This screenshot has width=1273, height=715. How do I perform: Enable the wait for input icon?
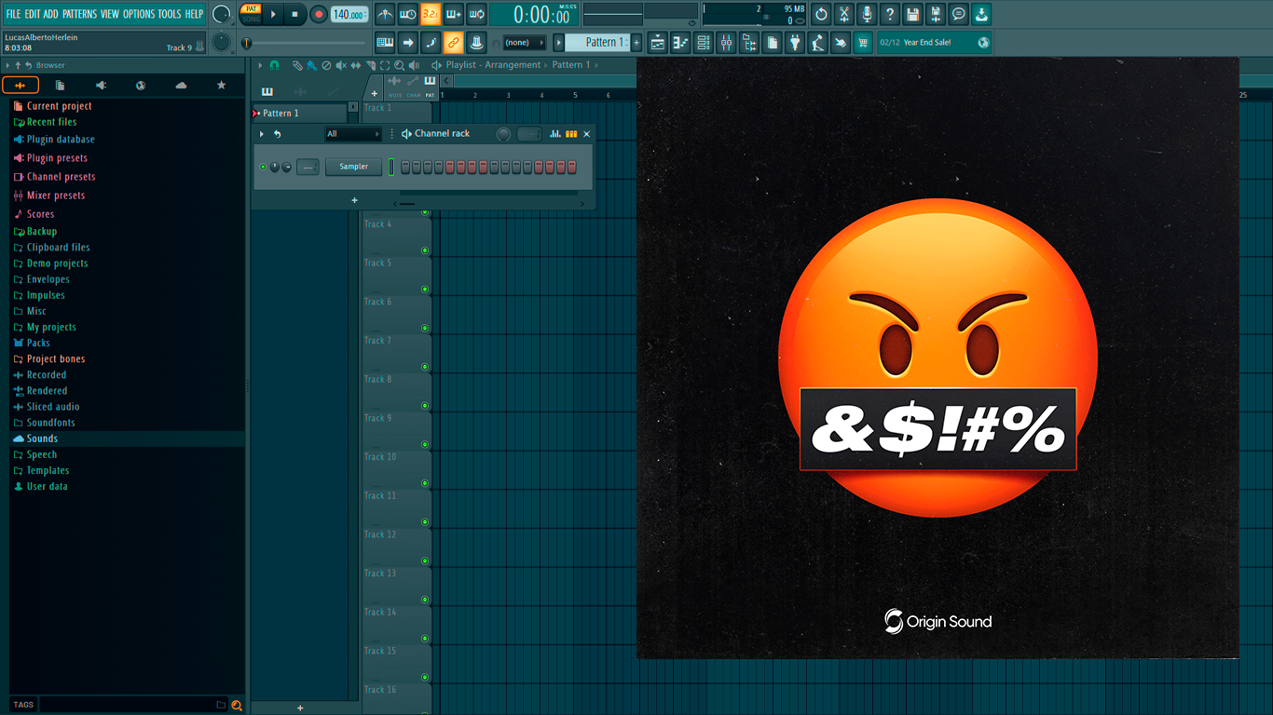coord(407,14)
